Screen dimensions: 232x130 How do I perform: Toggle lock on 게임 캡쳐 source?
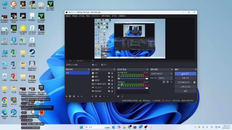click(112, 91)
